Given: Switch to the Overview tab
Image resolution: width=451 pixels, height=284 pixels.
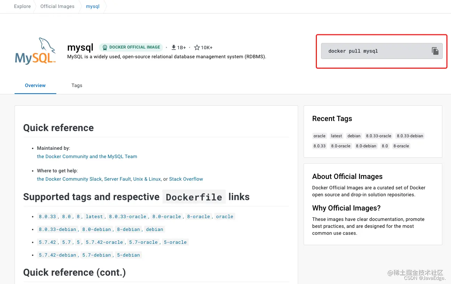Looking at the screenshot, I should coord(35,85).
